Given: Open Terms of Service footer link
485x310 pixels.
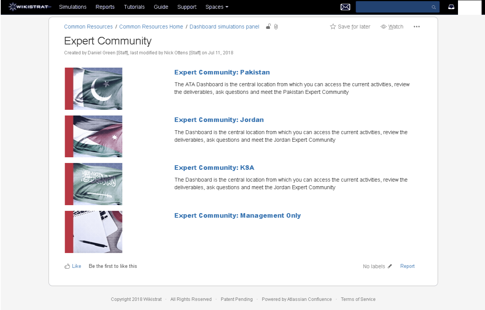Looking at the screenshot, I should [358, 299].
